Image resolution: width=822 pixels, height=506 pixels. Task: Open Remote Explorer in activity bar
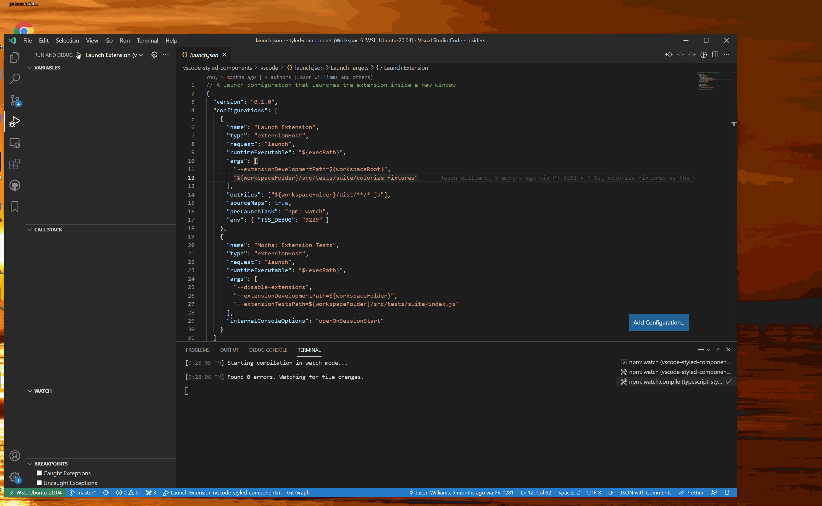click(15, 143)
